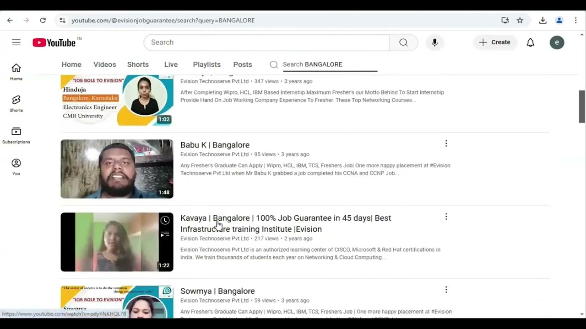Switch to the Posts tab
The image size is (586, 329).
coord(243,64)
